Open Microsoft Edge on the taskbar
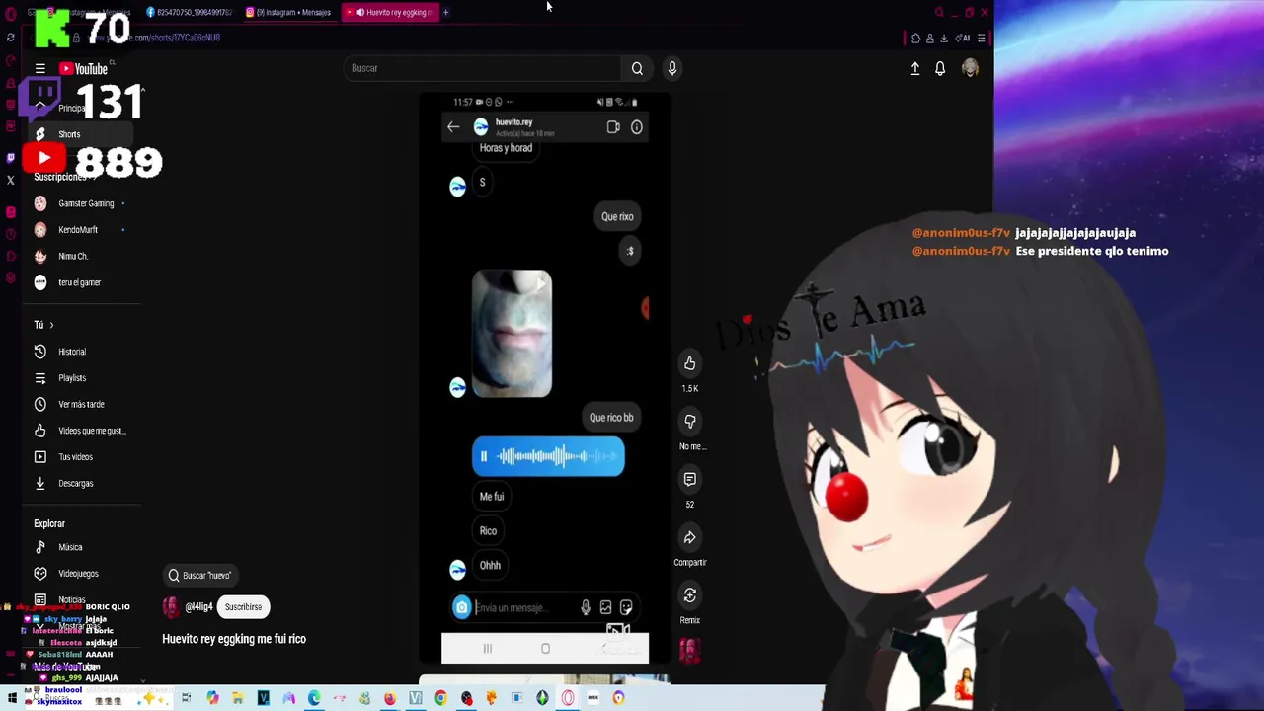This screenshot has width=1264, height=711. pyautogui.click(x=314, y=698)
